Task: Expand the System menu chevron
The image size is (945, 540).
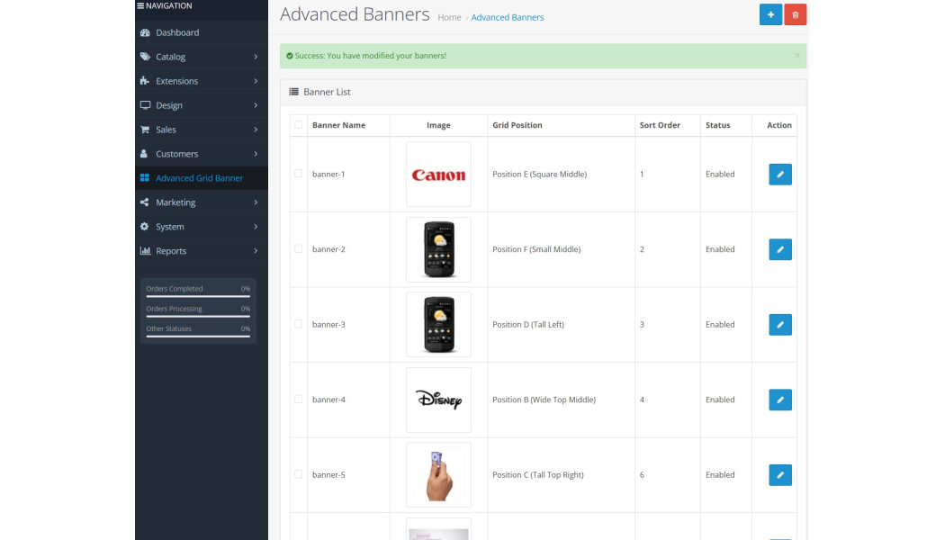Action: [256, 227]
